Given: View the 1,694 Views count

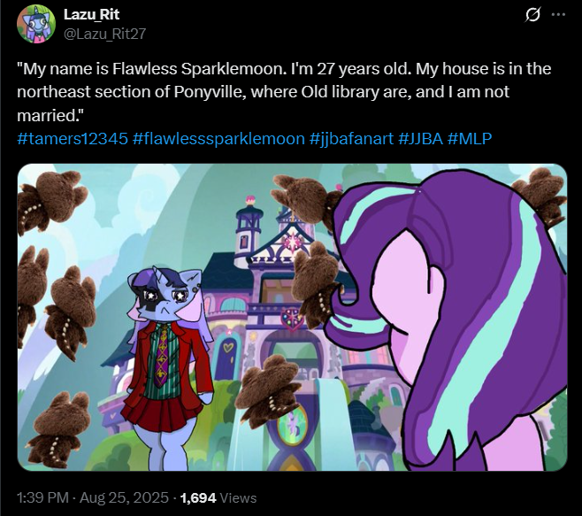Looking at the screenshot, I should (x=218, y=497).
